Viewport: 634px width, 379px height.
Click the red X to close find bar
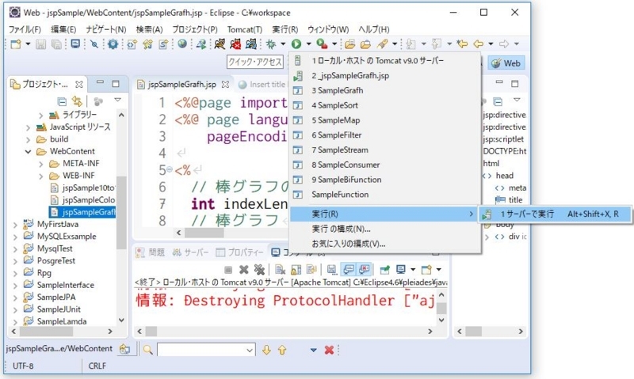pos(329,350)
